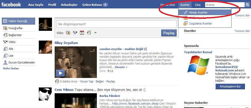Screen dimensions: 251x108
Task: Select Lise filter in sidebar
Action: [x=18, y=56]
